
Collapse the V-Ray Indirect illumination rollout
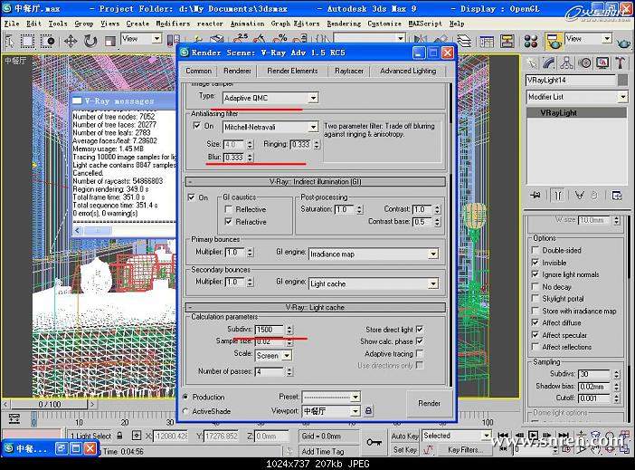coord(316,181)
